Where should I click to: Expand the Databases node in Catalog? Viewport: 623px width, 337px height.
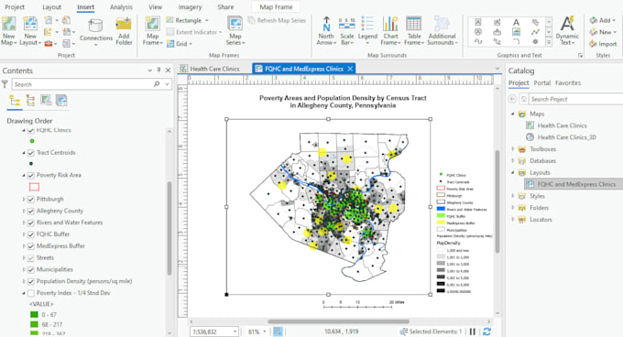tap(512, 161)
